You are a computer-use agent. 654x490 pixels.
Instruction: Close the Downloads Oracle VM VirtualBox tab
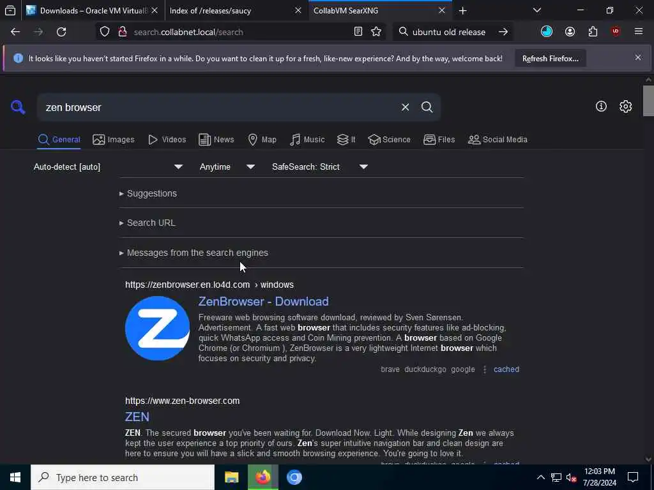tap(155, 11)
